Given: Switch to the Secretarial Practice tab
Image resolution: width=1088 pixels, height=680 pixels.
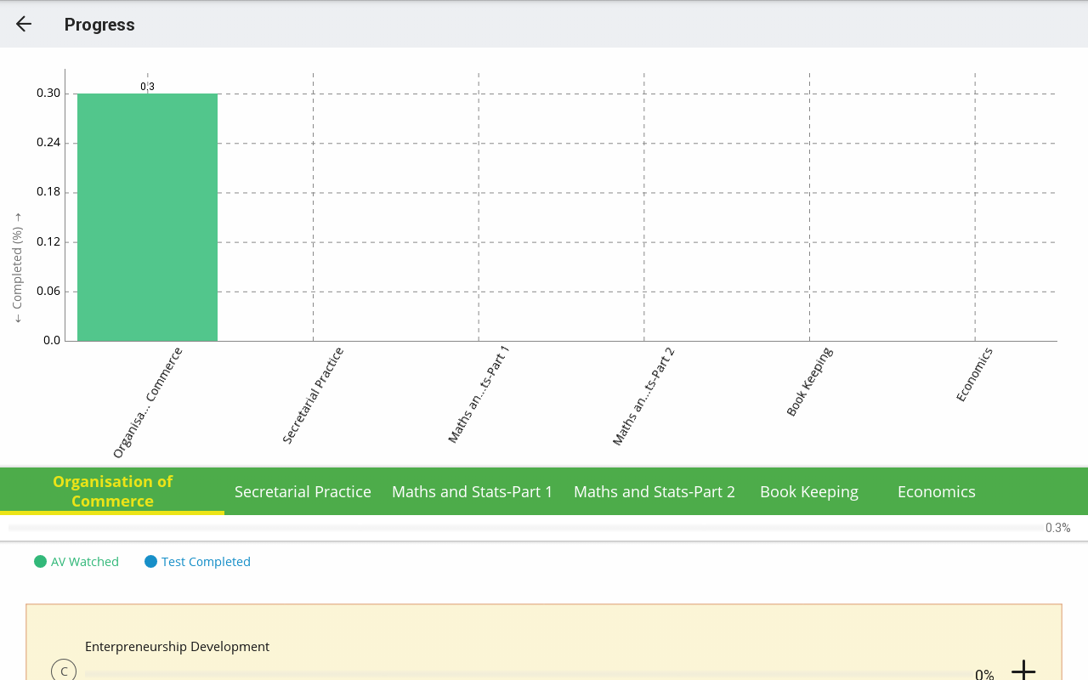Looking at the screenshot, I should (x=303, y=491).
